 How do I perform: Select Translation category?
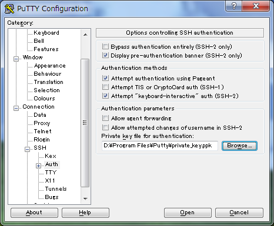[48, 82]
